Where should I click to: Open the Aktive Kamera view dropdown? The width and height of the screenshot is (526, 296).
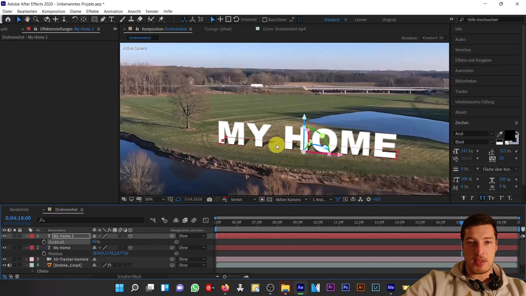(291, 200)
